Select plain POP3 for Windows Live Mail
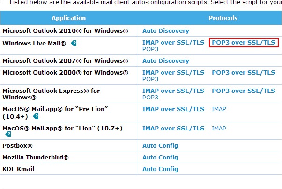 150,49
